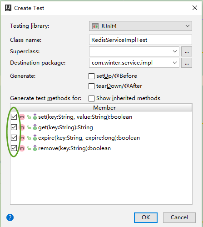Open the Testing library dropdown

[140, 26]
